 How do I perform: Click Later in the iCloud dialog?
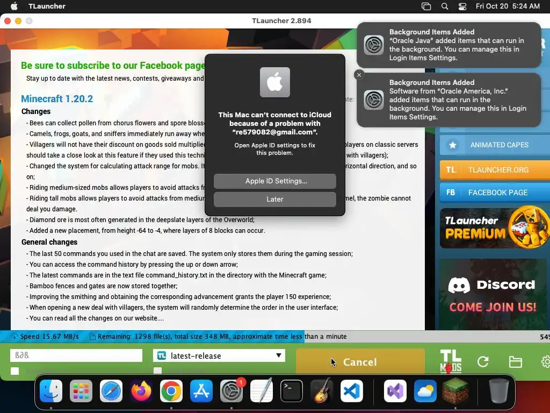click(x=274, y=199)
